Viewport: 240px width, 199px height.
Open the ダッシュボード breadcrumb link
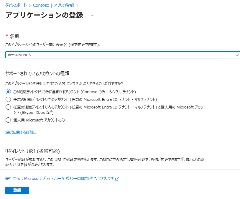click(x=16, y=5)
